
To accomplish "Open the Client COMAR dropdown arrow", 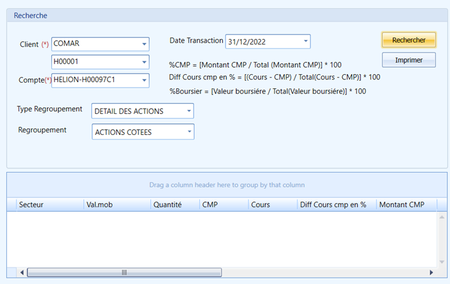I will click(144, 44).
